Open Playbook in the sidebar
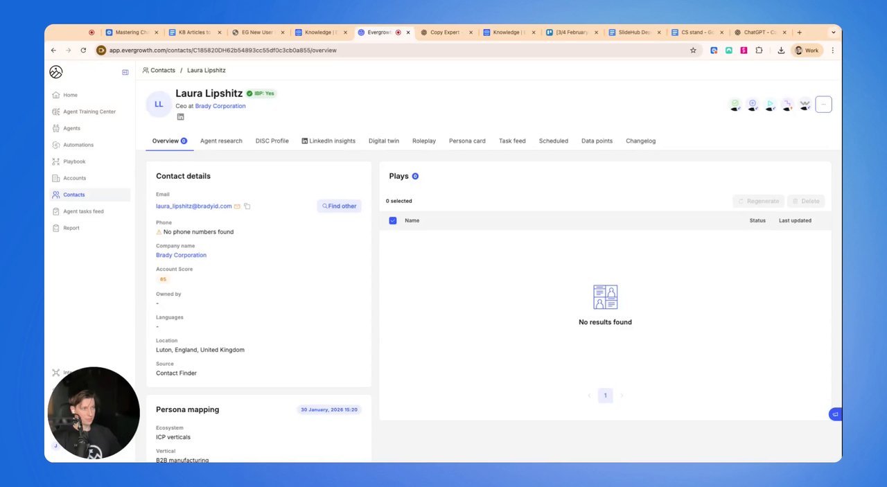The image size is (887, 487). pos(74,161)
